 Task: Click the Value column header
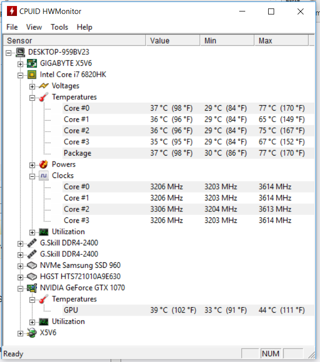point(173,40)
